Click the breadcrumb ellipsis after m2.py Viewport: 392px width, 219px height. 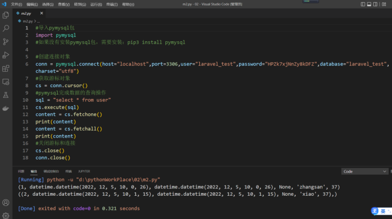pos(39,22)
